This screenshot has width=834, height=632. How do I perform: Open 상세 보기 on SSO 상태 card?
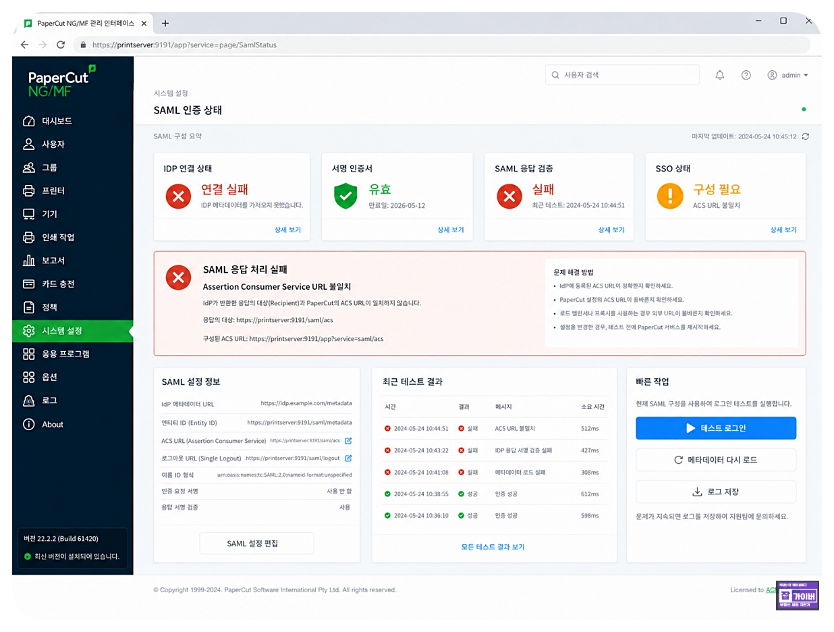[783, 230]
